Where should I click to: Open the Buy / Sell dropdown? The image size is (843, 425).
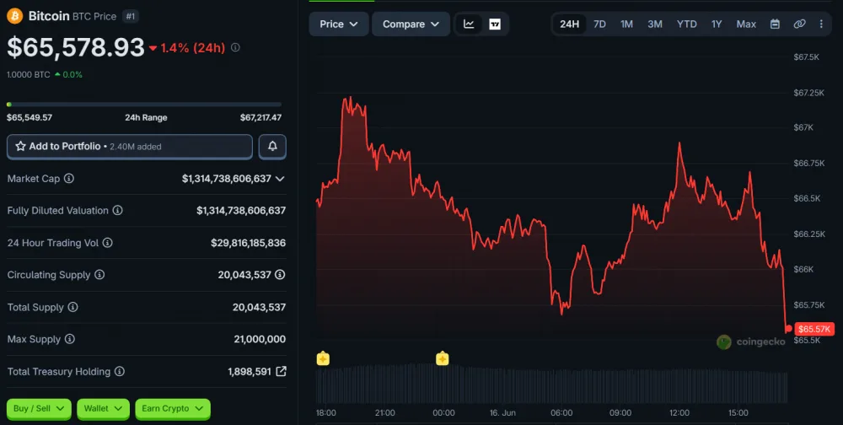[39, 409]
